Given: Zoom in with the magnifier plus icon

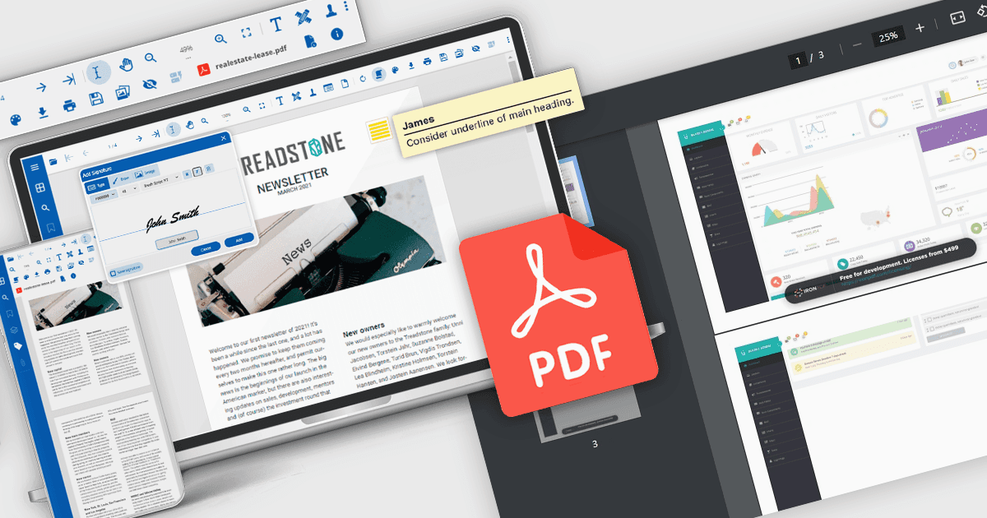Looking at the screenshot, I should coord(220,39).
